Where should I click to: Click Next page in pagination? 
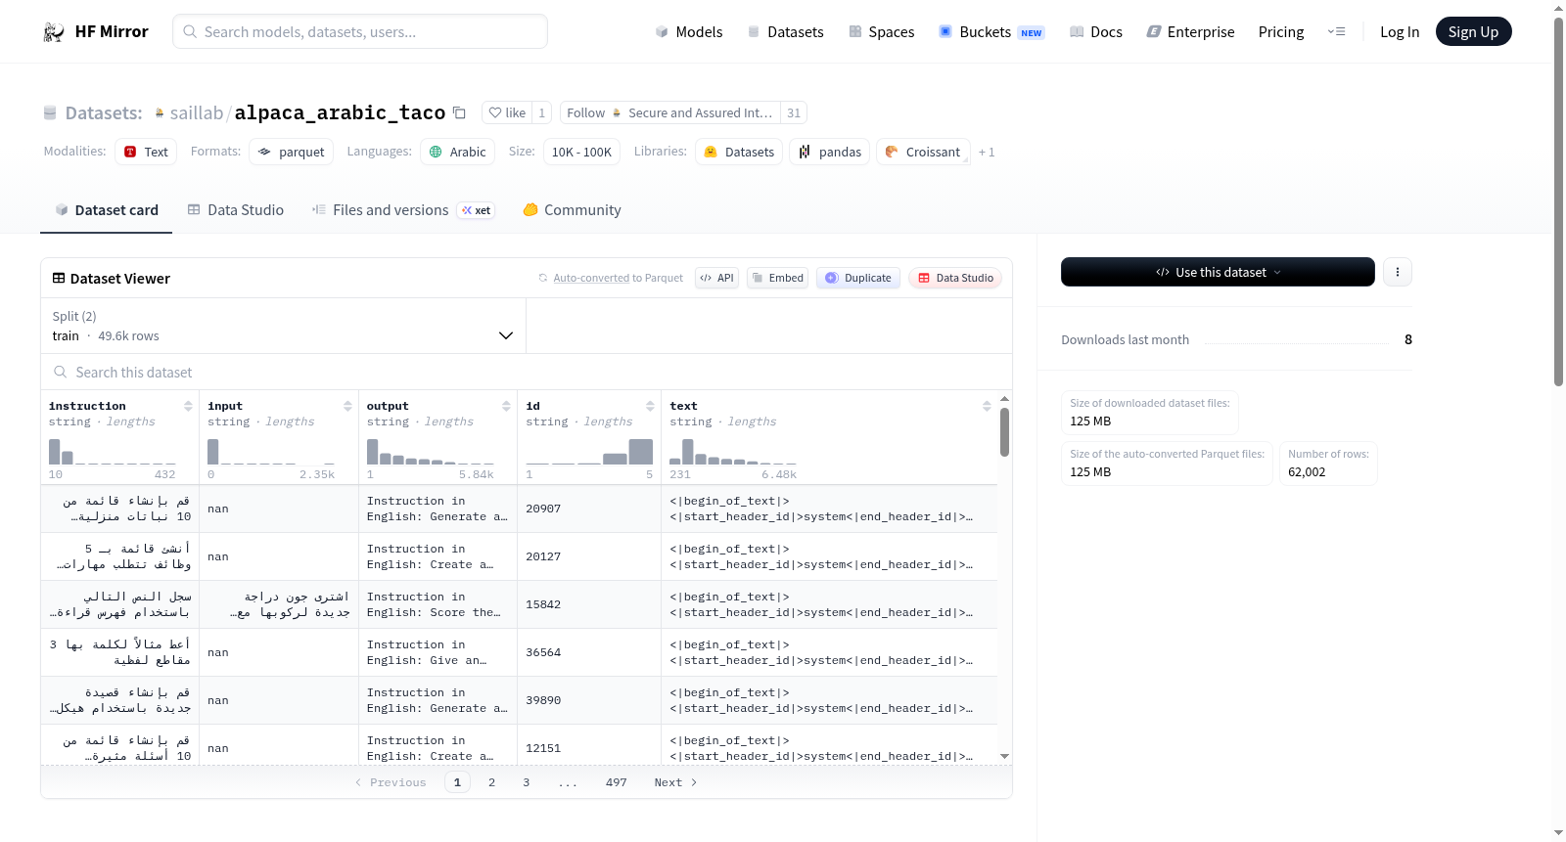[x=675, y=782]
